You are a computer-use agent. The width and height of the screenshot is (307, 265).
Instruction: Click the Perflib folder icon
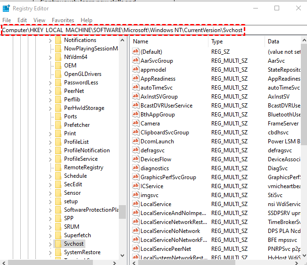58,99
